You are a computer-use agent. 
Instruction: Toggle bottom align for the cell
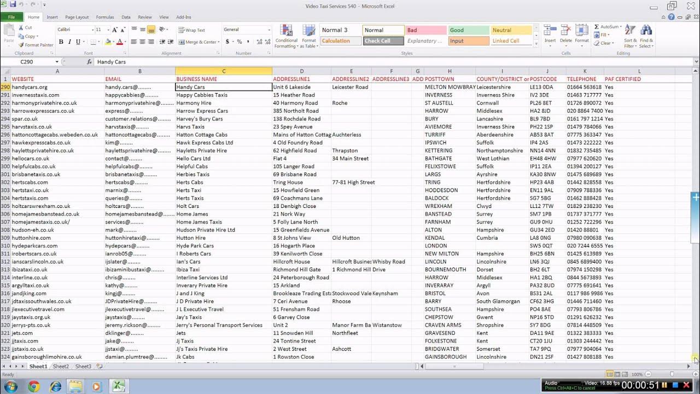151,30
